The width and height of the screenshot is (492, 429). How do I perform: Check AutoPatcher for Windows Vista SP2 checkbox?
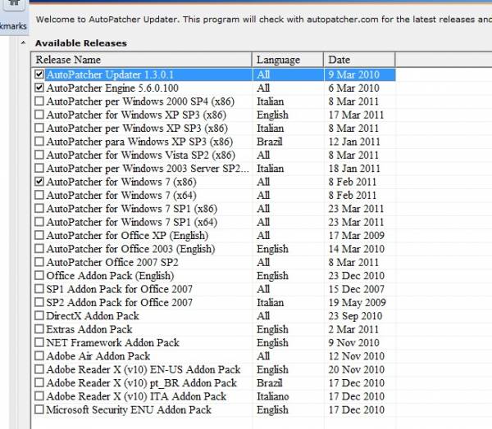(39, 155)
